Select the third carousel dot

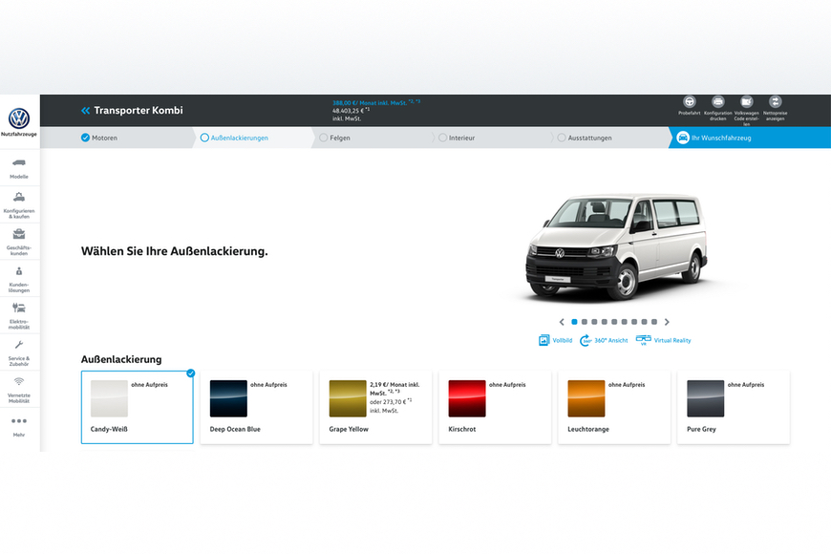point(594,322)
